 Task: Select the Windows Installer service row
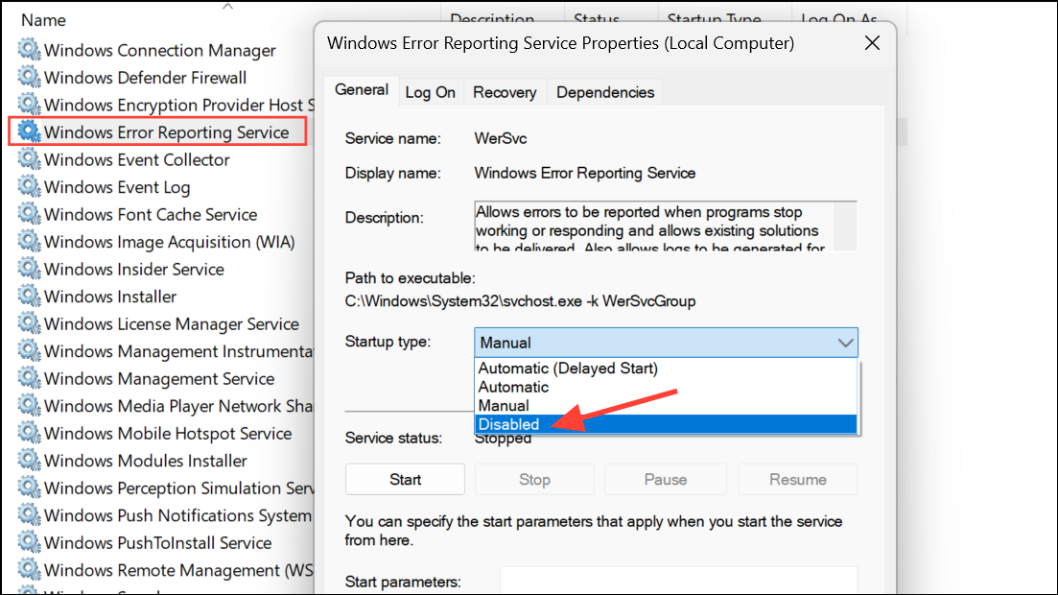(110, 296)
